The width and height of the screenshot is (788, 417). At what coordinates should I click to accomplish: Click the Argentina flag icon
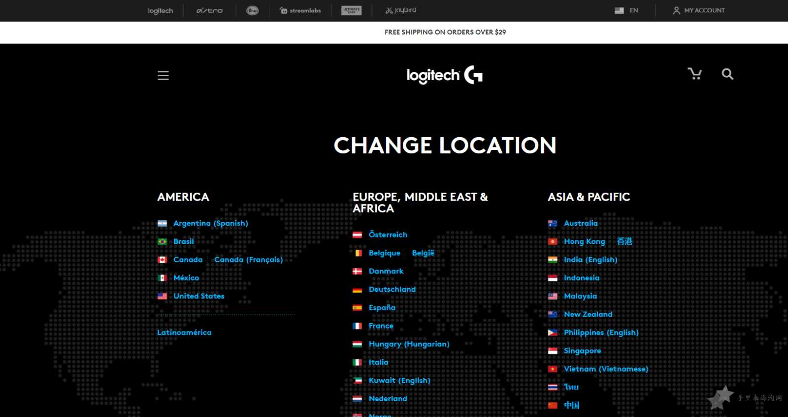[x=162, y=223]
